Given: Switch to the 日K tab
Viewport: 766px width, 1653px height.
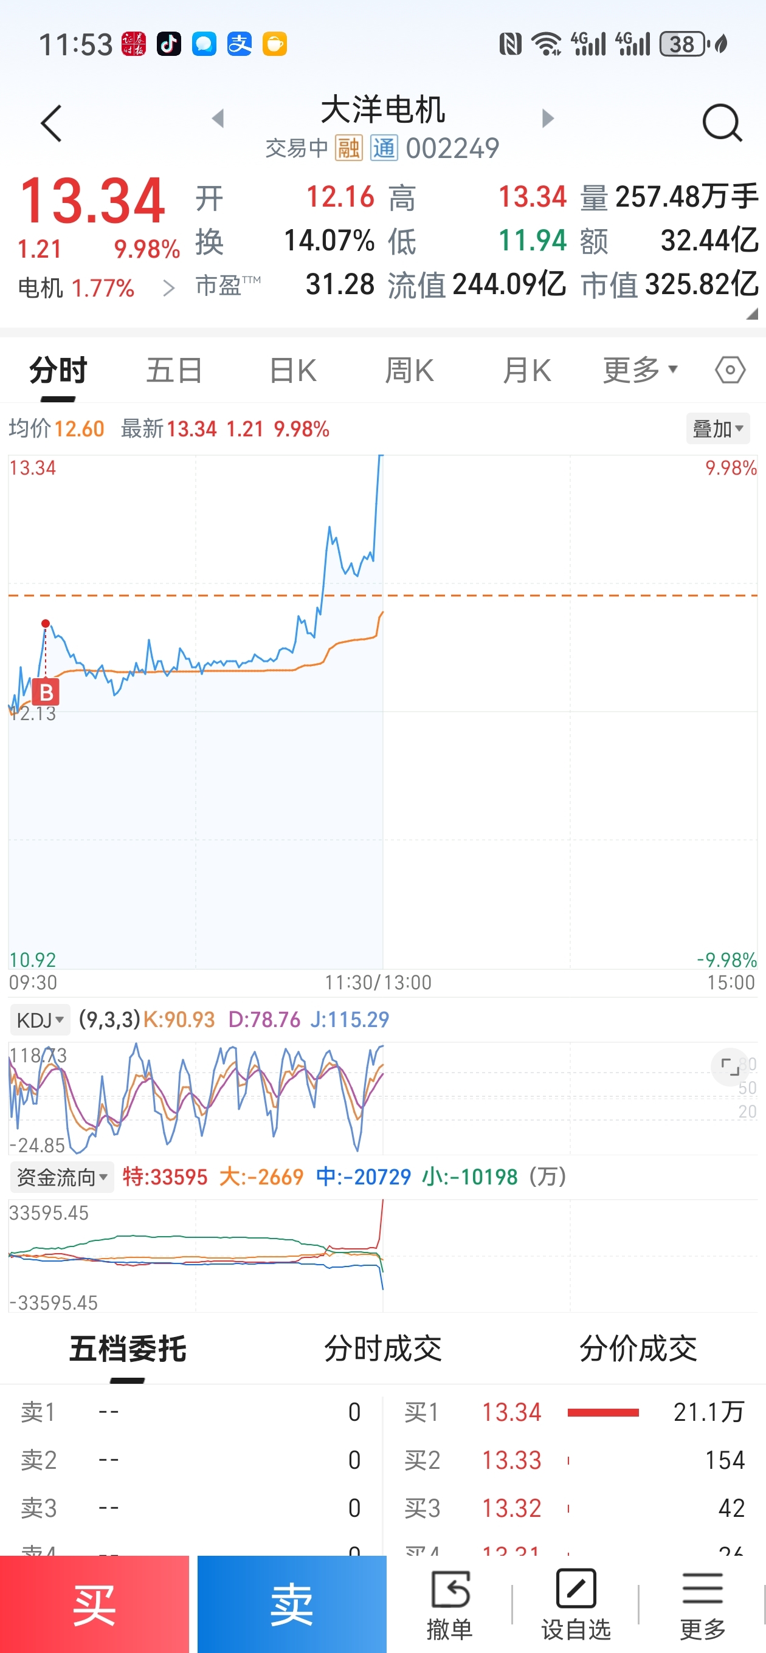Looking at the screenshot, I should (293, 370).
